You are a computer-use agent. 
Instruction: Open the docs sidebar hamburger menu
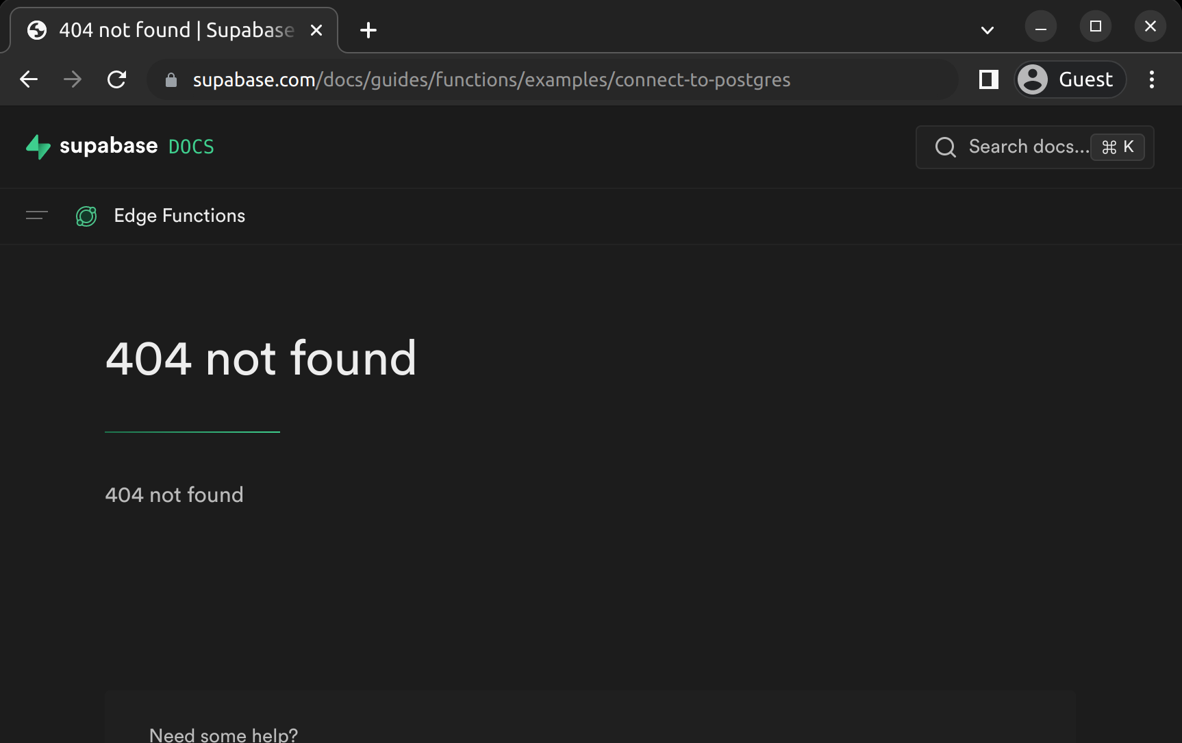(37, 216)
